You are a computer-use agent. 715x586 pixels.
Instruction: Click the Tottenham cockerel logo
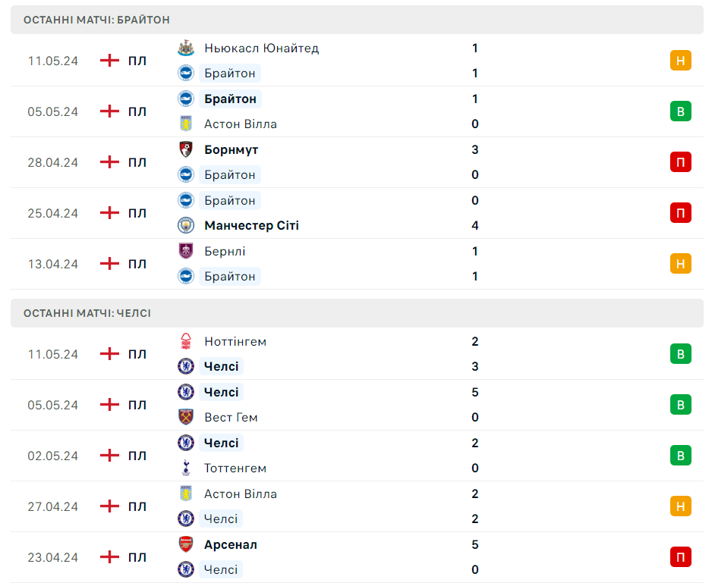186,468
